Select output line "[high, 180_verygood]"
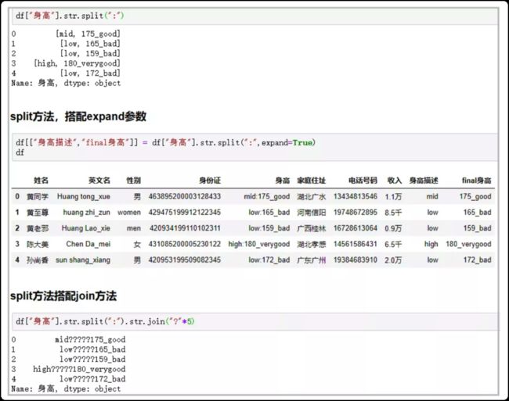Screen dimensions: 509x401 [77, 63]
